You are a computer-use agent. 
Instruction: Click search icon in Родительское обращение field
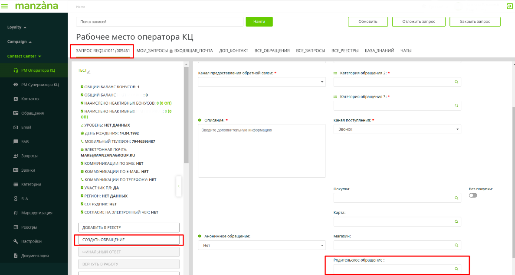click(456, 269)
